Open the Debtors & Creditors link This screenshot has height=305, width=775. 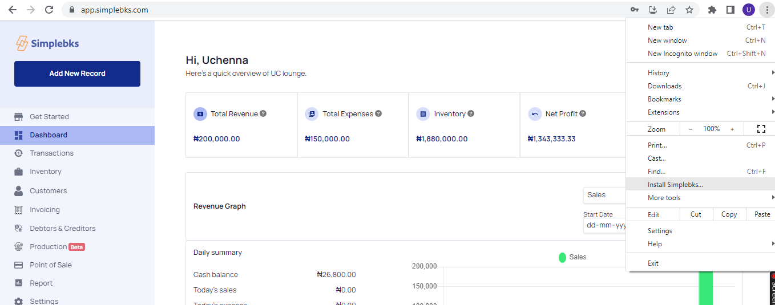coord(62,229)
